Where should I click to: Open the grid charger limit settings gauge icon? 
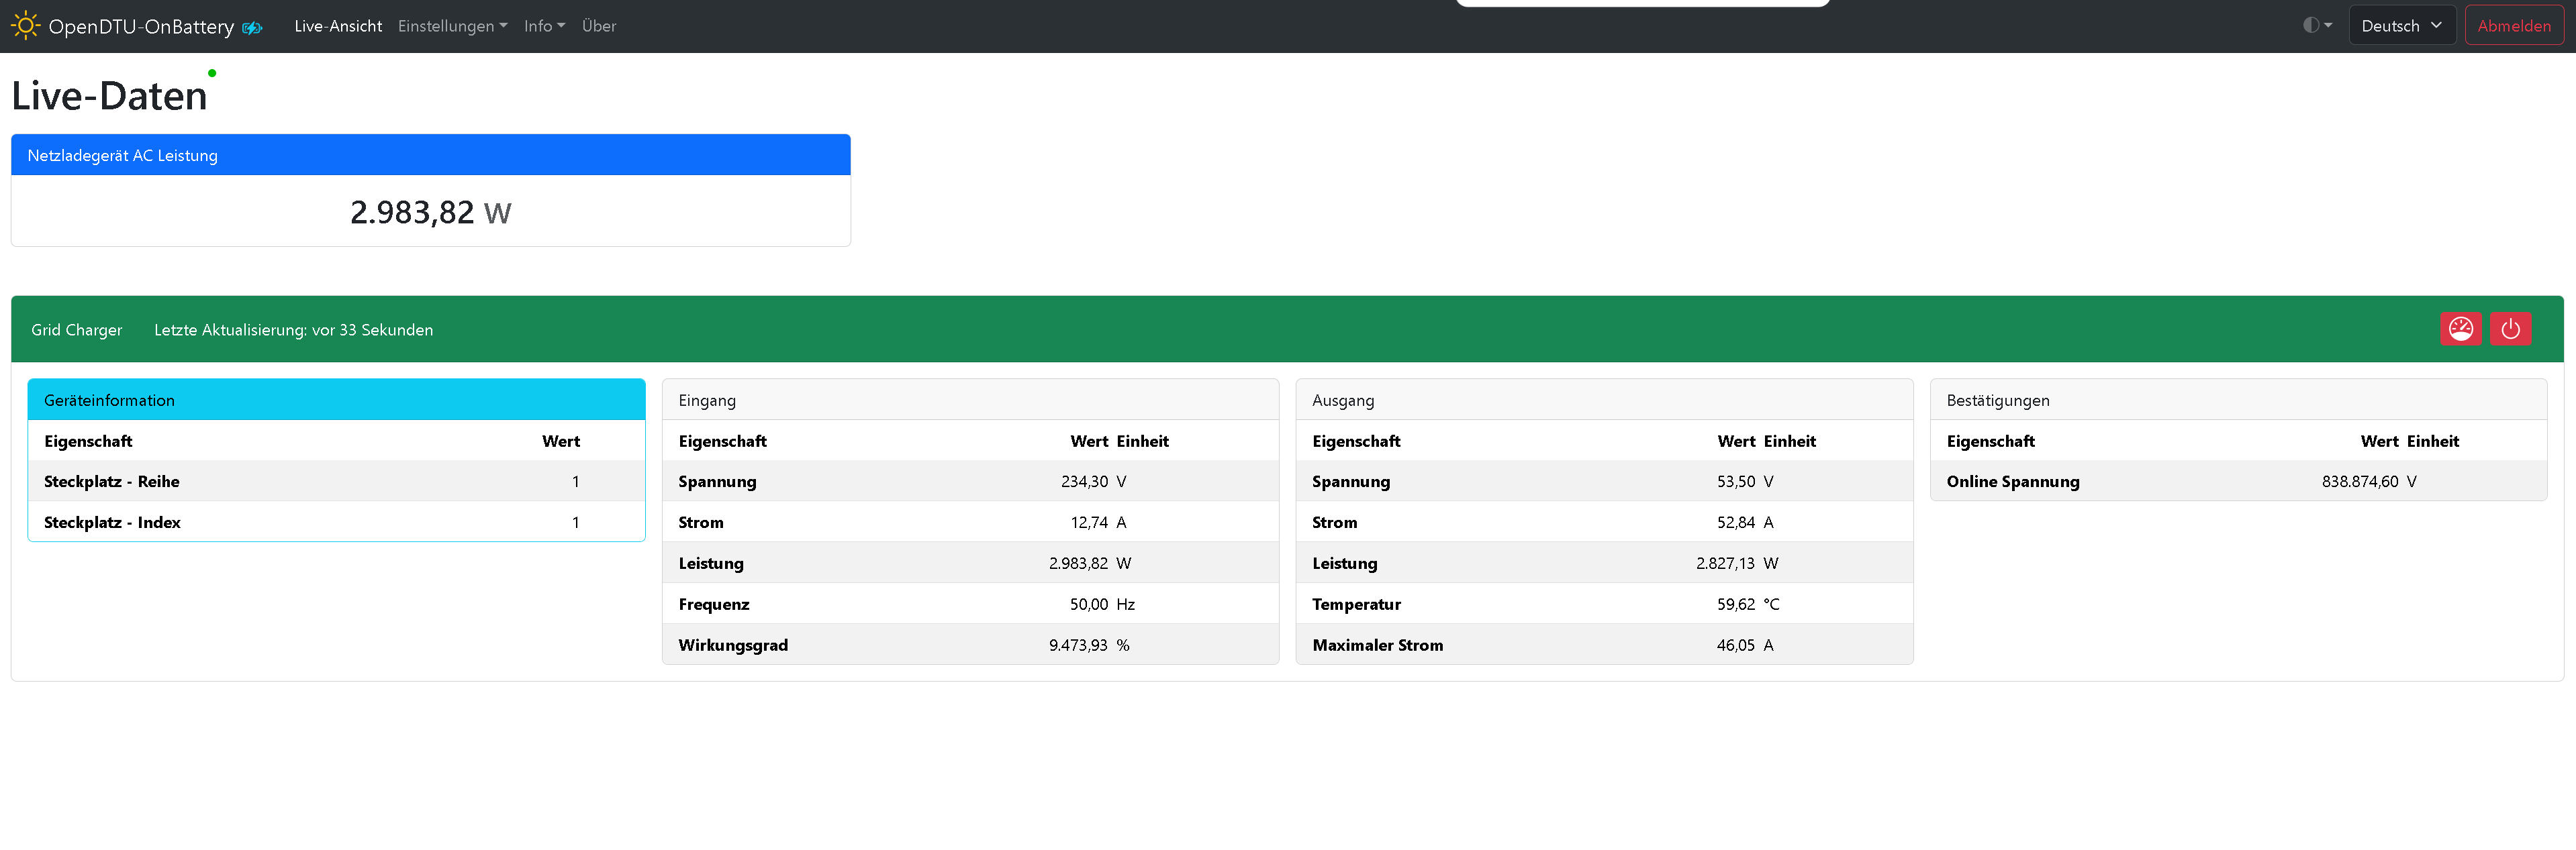click(2460, 329)
